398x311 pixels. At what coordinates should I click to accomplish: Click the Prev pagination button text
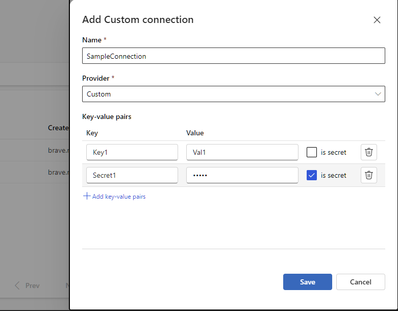tap(32, 285)
